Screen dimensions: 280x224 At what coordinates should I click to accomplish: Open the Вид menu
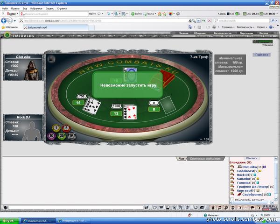(x=25, y=8)
